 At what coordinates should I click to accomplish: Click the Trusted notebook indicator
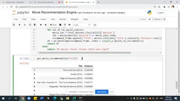coord(142,19)
